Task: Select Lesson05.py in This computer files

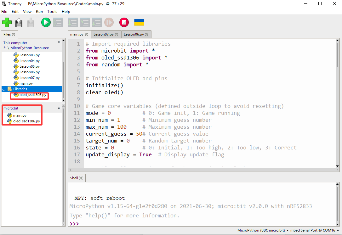Action: [x=30, y=66]
